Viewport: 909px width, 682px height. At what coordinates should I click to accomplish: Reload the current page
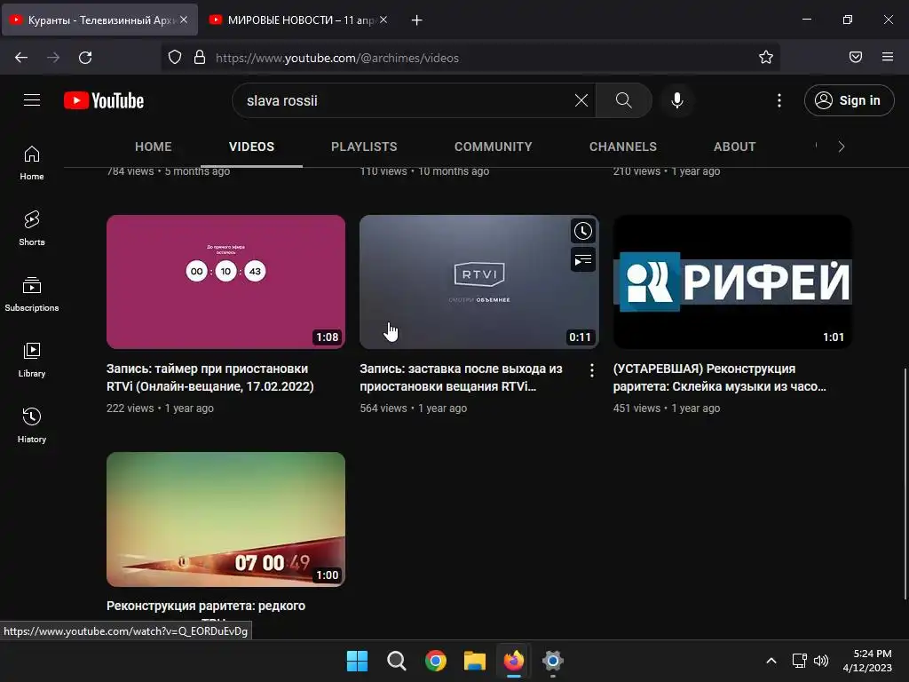tap(85, 58)
